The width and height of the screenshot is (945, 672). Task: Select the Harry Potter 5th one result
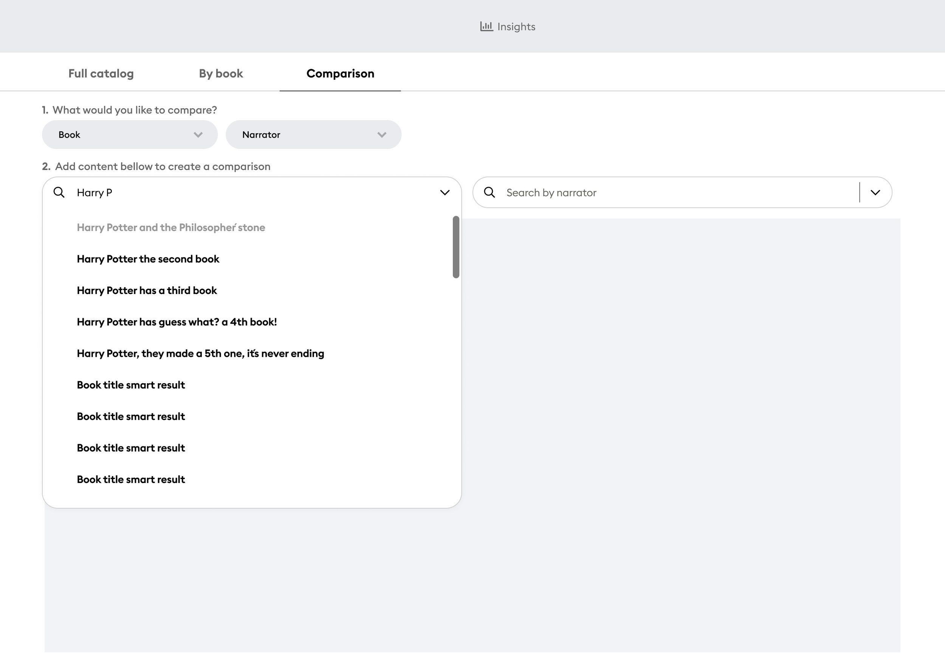pyautogui.click(x=200, y=353)
